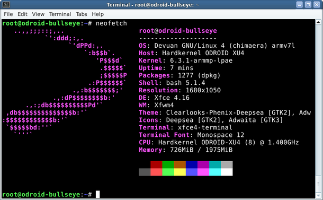Click the dark gray color block
Screen dimensions: 323x200
click(x=145, y=172)
